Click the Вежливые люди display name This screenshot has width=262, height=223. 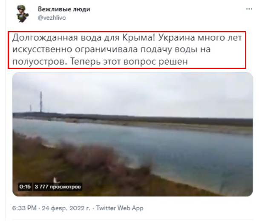(64, 9)
